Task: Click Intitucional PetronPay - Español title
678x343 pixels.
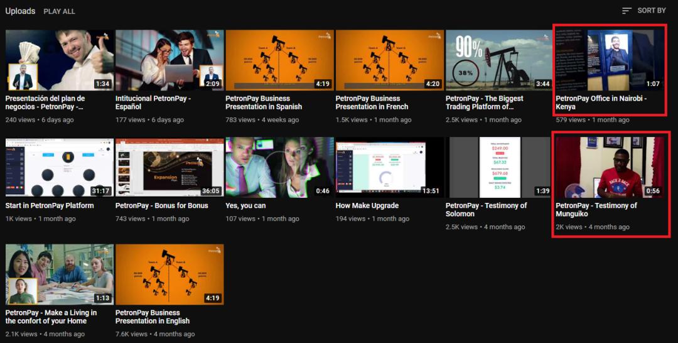Action: pyautogui.click(x=153, y=102)
